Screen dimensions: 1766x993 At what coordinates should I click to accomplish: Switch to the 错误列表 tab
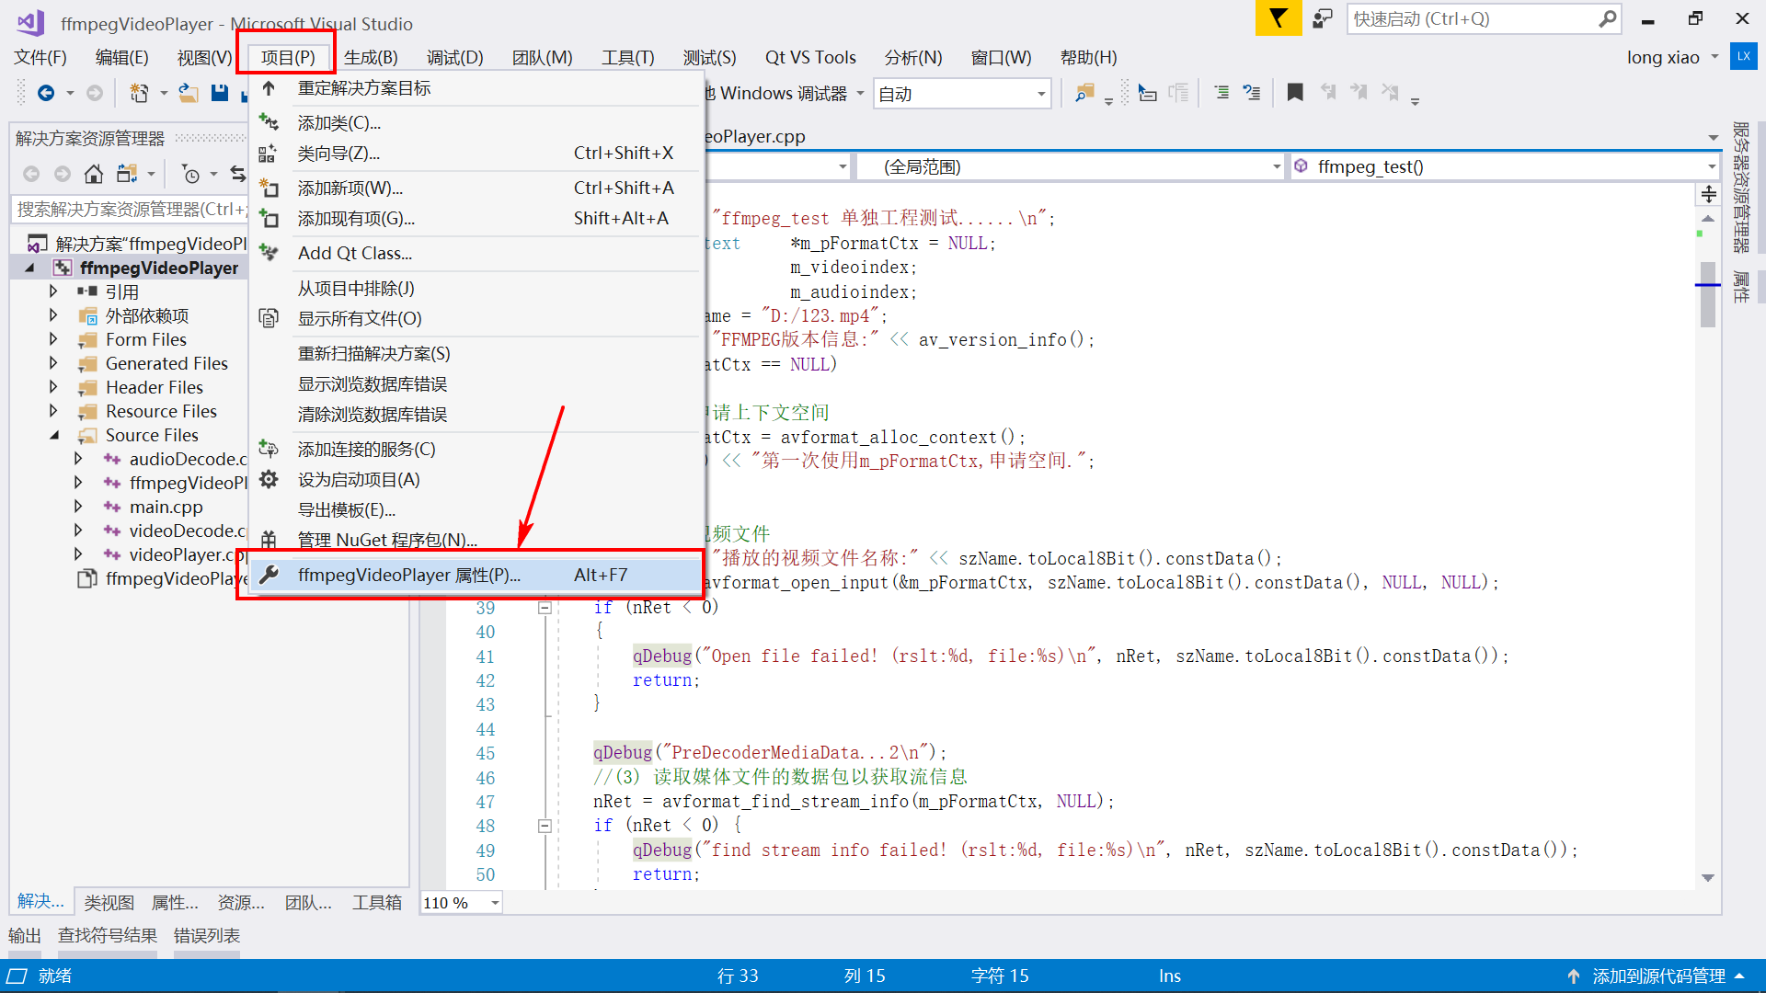click(x=207, y=936)
